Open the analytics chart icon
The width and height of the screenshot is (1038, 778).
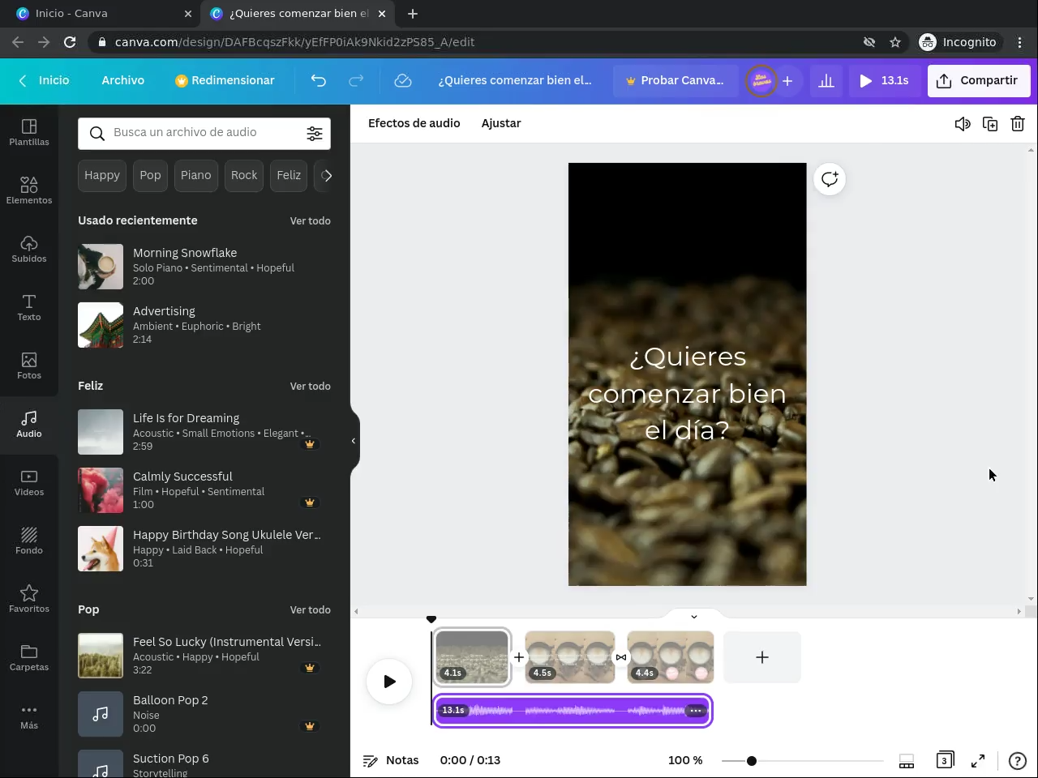click(826, 80)
